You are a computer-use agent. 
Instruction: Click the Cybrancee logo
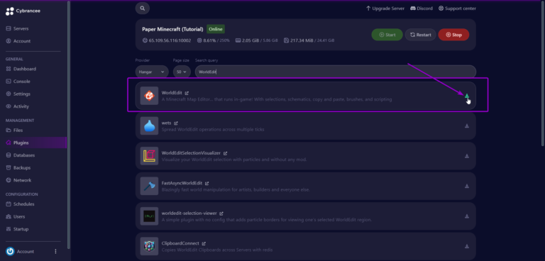click(x=23, y=11)
